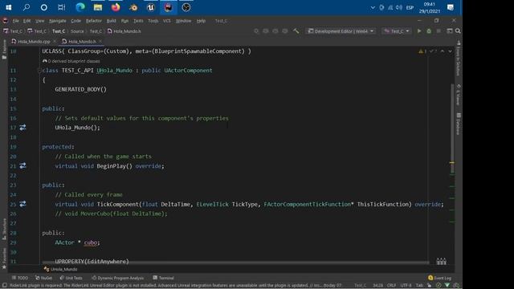Viewport: 514px width, 289px height.
Task: Open the File menu
Action: (15, 21)
